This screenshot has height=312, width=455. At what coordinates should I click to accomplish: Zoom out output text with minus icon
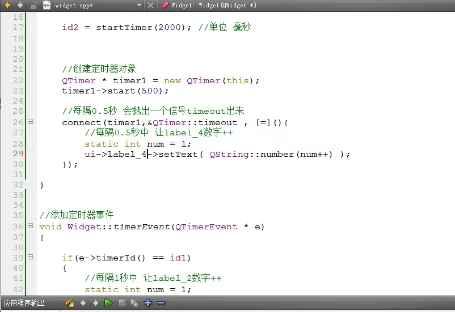(161, 303)
